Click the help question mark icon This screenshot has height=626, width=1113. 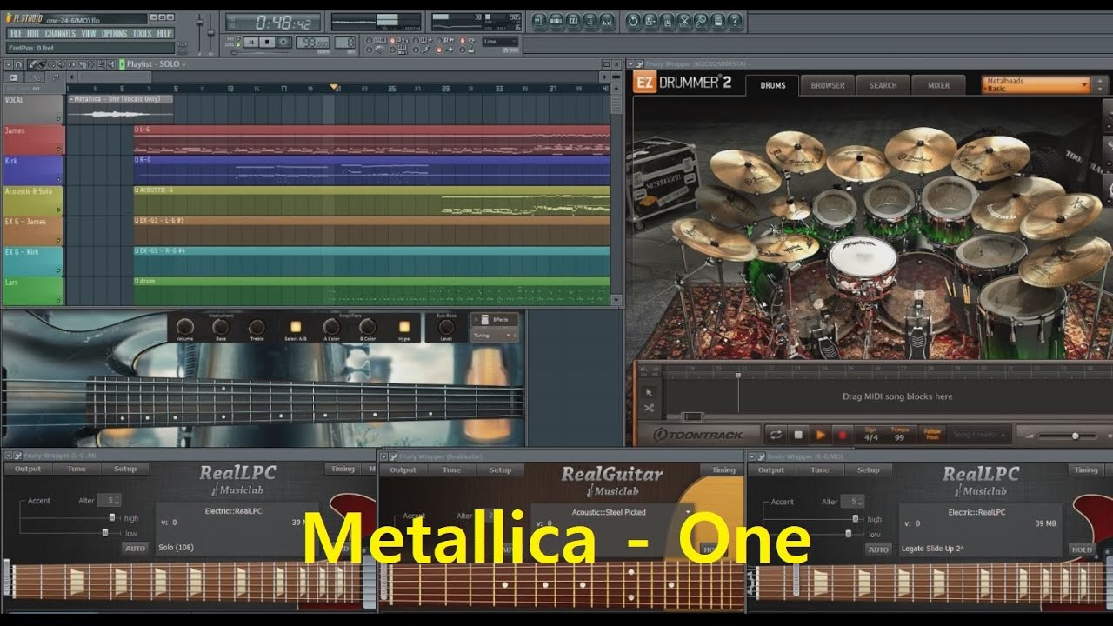736,20
